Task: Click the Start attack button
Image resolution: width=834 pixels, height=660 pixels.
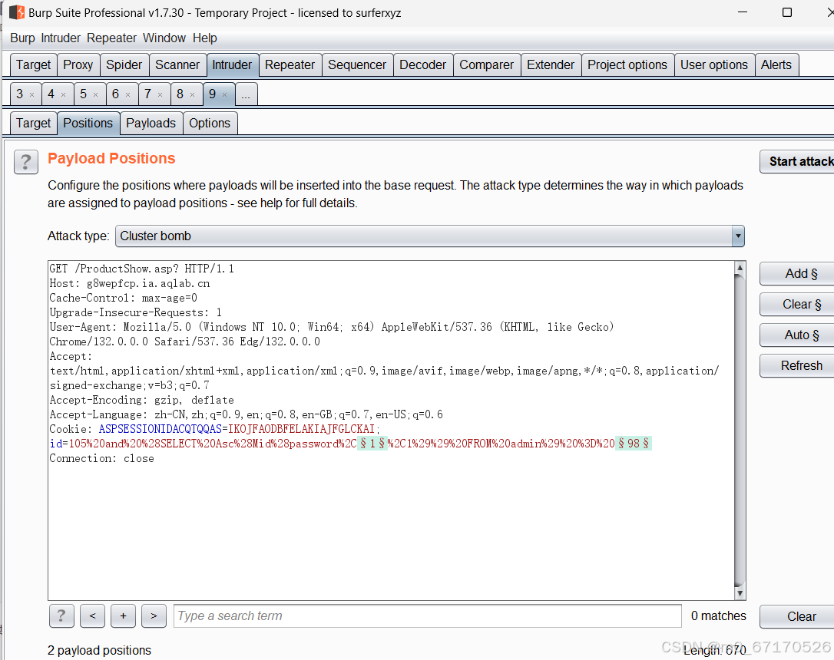Action: click(x=797, y=161)
